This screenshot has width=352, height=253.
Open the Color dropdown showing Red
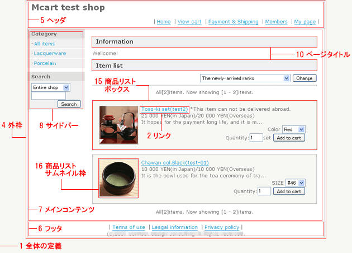294,129
